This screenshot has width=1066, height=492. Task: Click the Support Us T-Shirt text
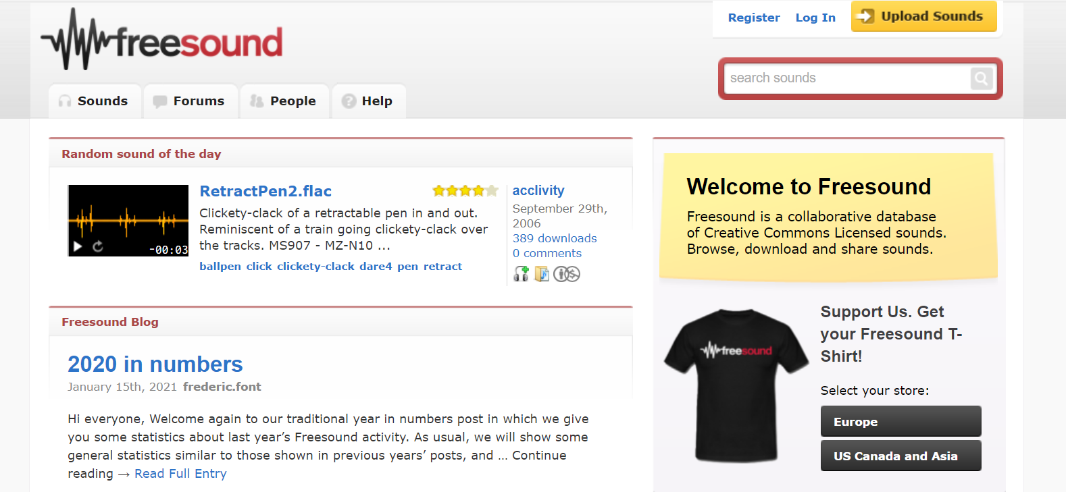click(x=891, y=334)
